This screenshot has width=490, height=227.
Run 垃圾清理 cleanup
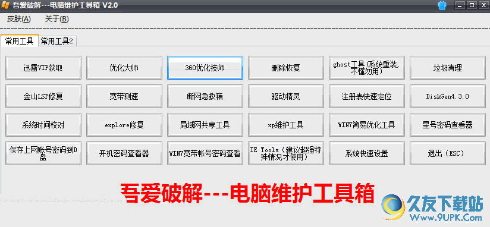click(448, 68)
